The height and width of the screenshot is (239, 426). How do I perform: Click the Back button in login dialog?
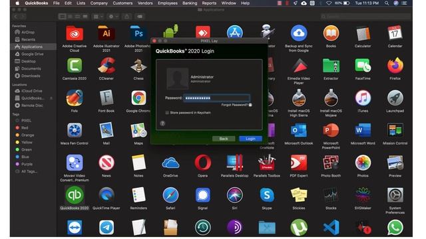click(x=224, y=139)
